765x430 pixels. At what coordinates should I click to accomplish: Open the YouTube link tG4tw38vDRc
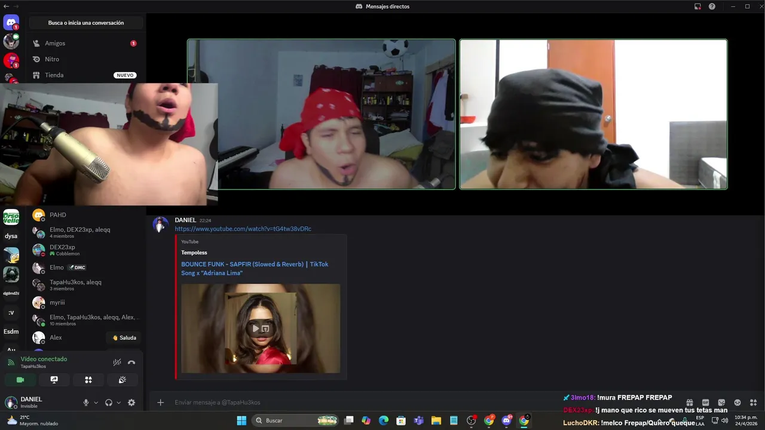243,229
